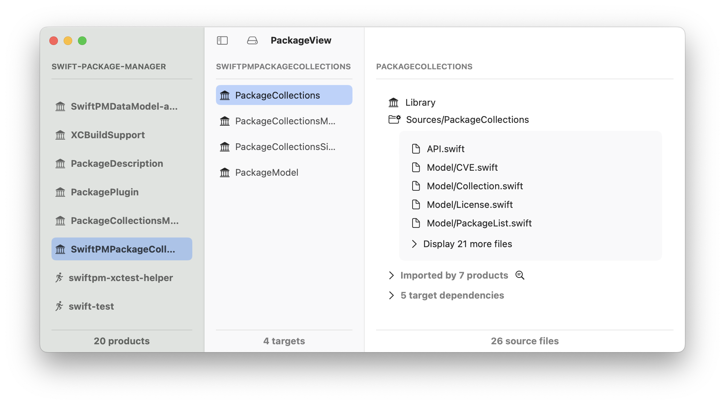This screenshot has height=405, width=725.
Task: Select the PackageDescription product
Action: click(x=117, y=164)
